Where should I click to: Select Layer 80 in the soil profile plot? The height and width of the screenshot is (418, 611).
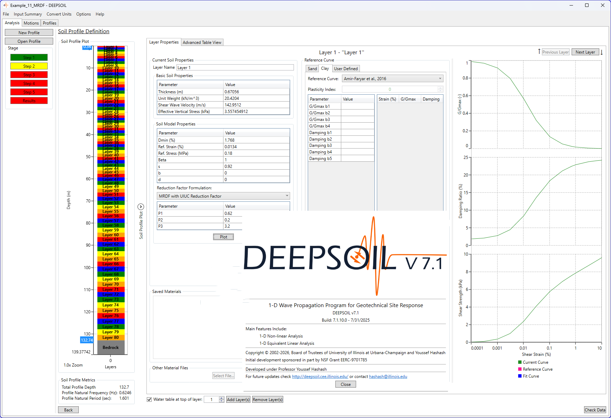tap(111, 338)
